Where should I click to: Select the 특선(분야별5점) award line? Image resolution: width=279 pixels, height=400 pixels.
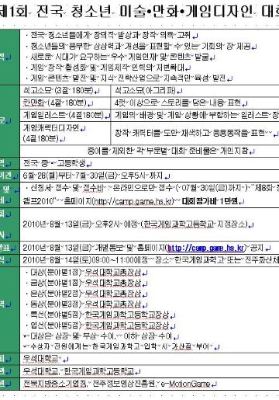(100, 315)
